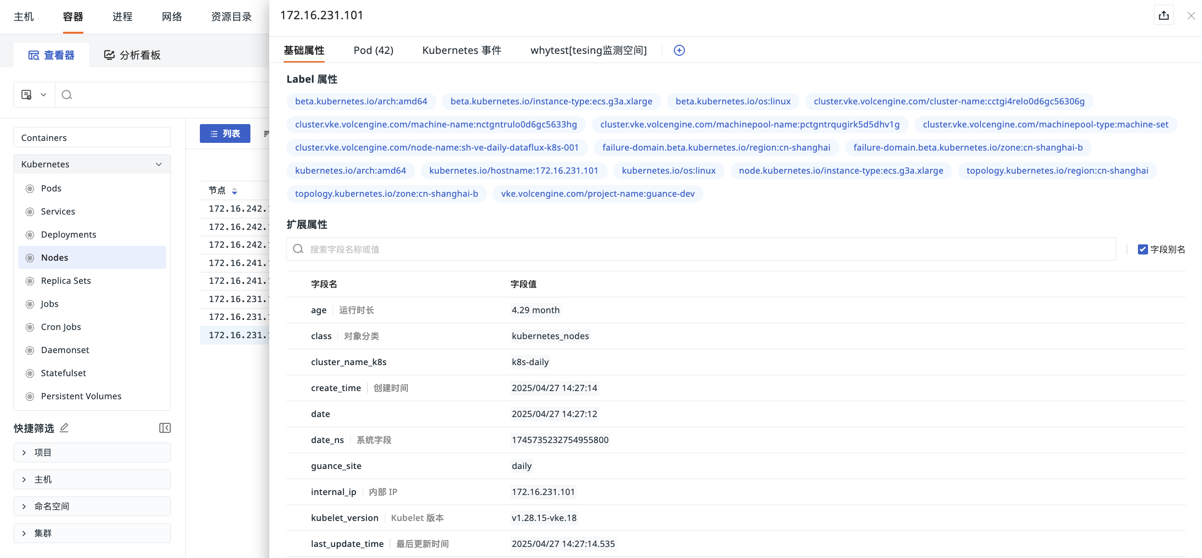The height and width of the screenshot is (558, 1202).
Task: Click date_ns value 1745735232754955800
Action: coord(560,440)
